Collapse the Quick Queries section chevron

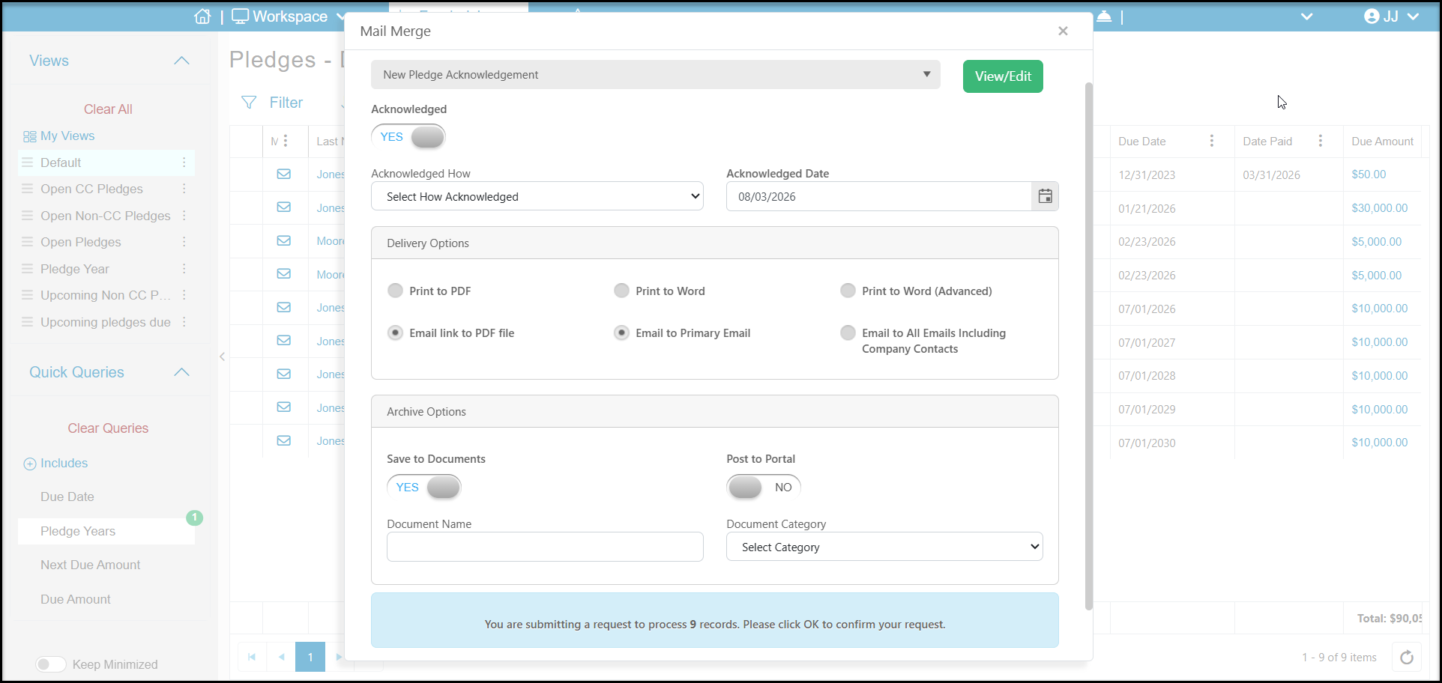point(181,372)
